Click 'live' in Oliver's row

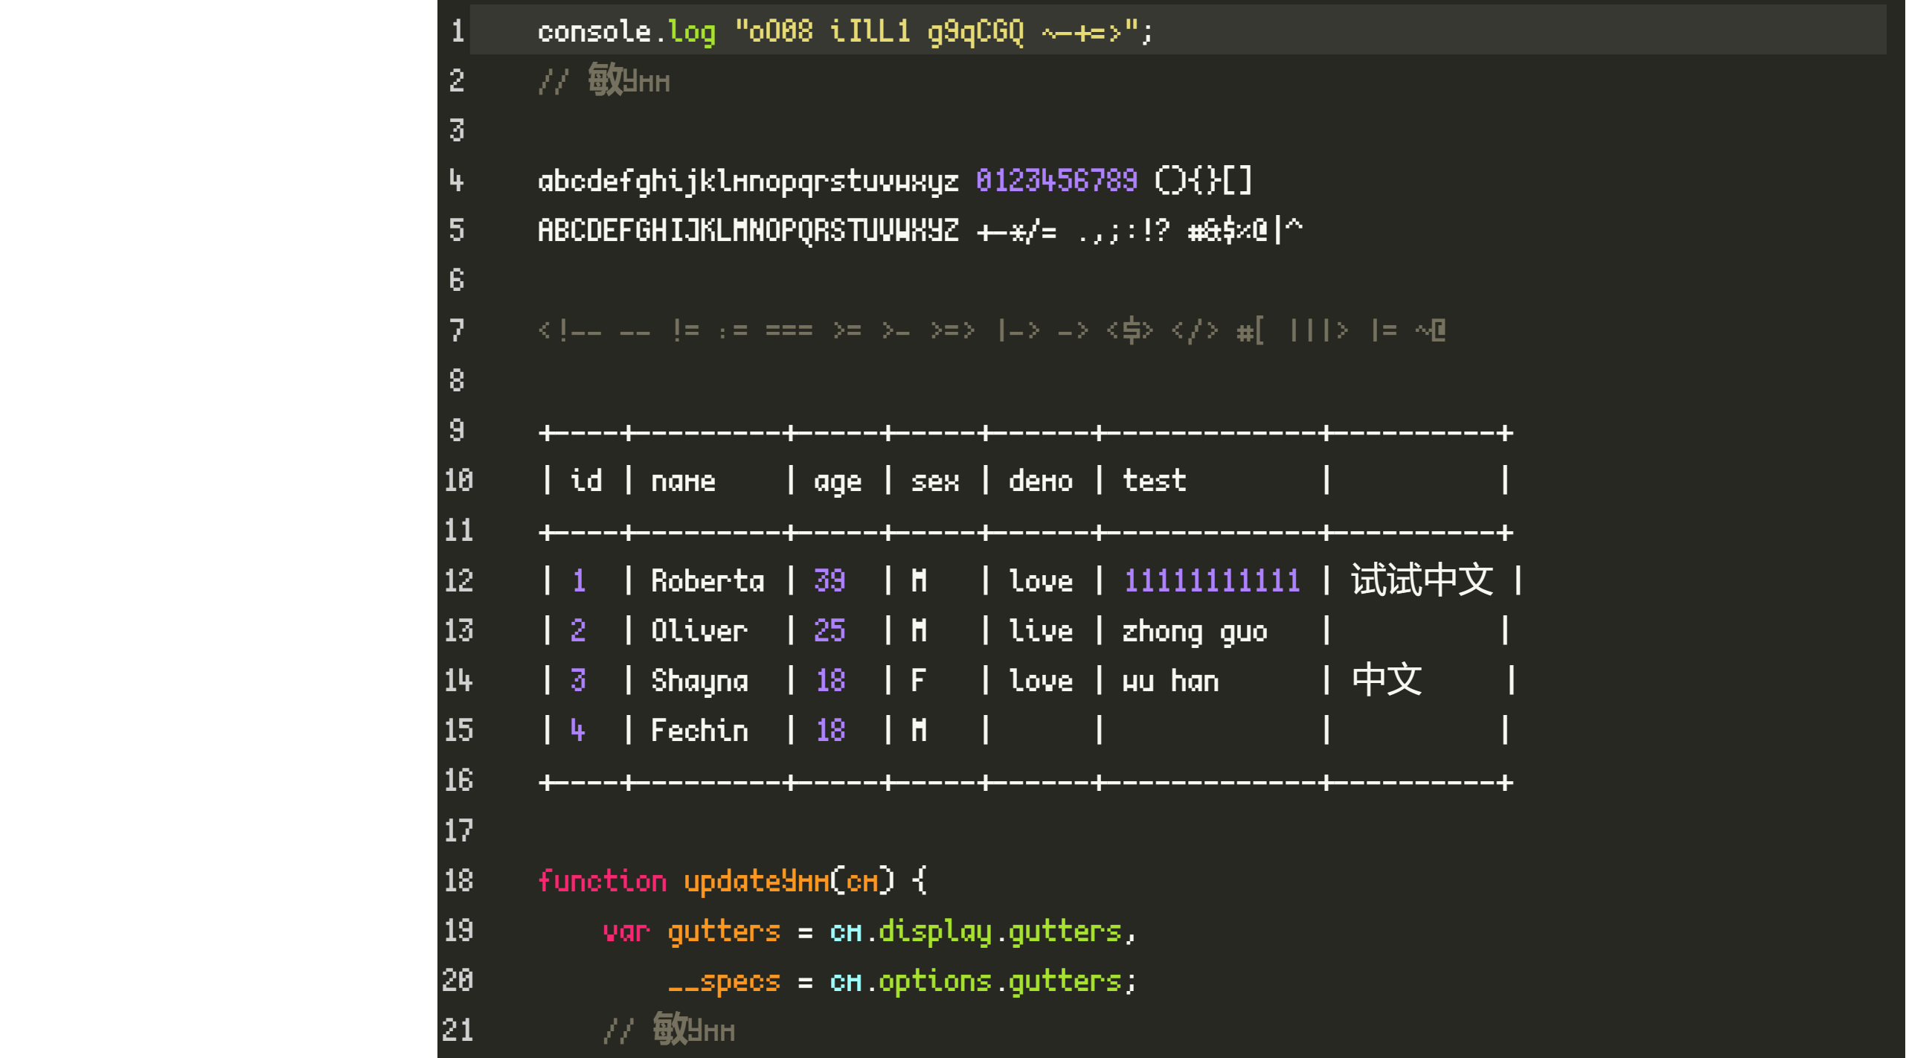(x=1041, y=631)
